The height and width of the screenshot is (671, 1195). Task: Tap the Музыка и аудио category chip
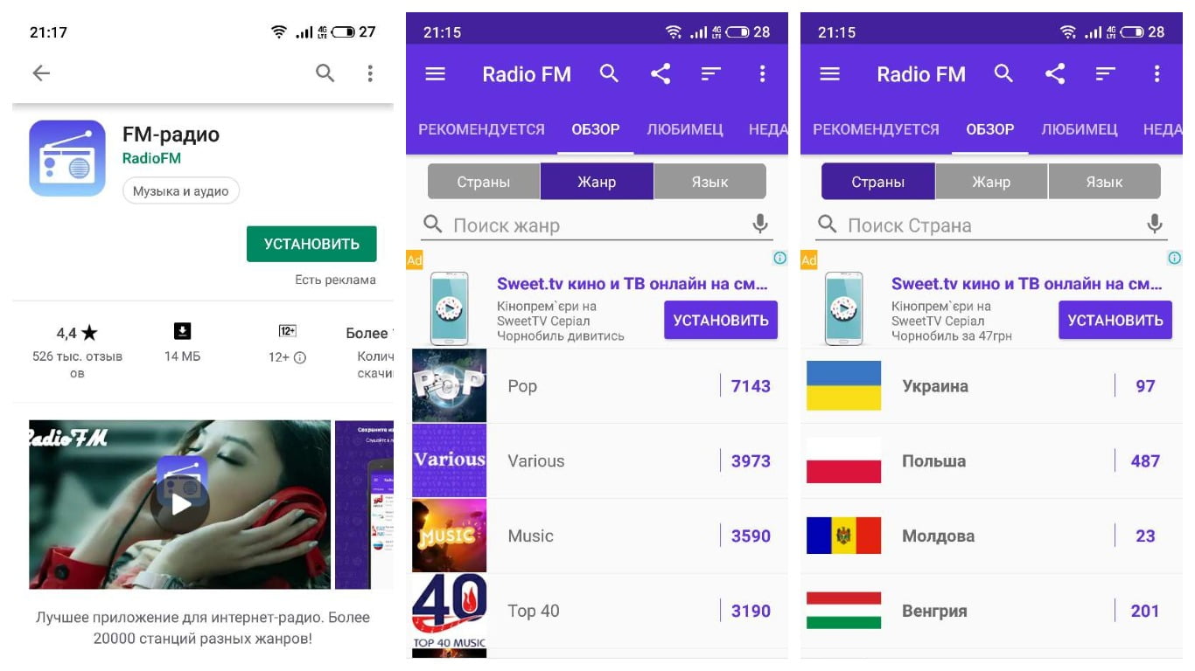pyautogui.click(x=181, y=190)
